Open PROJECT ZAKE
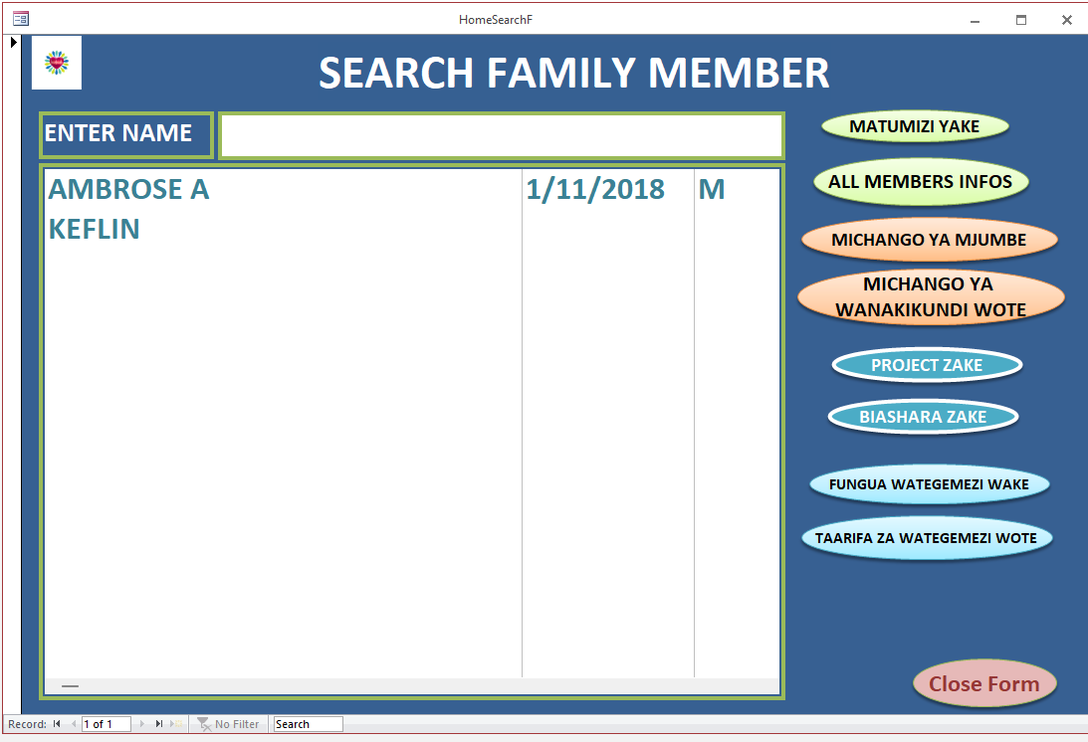Viewport: 1088px width, 742px height. 927,365
